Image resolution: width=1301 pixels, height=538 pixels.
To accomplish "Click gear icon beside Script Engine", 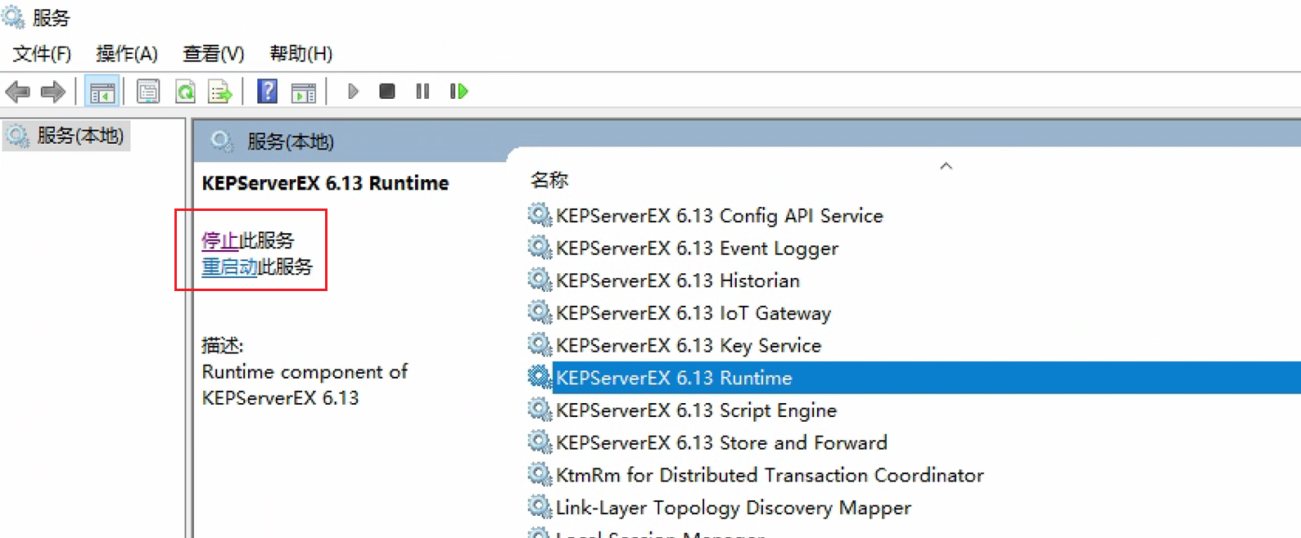I will pyautogui.click(x=540, y=410).
